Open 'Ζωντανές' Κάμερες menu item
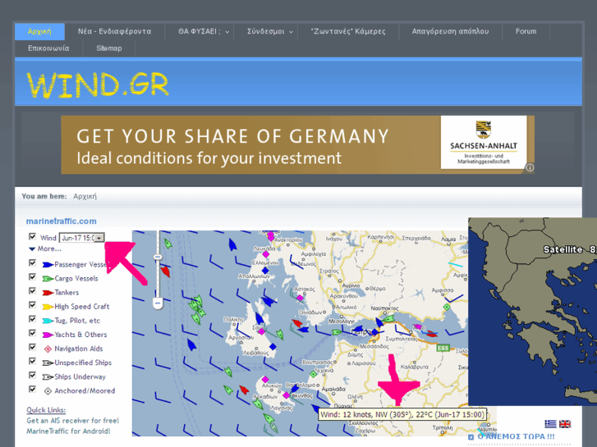Screen dimensions: 597x447 348,31
